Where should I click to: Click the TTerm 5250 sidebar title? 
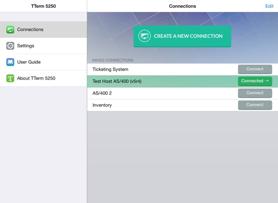43,6
